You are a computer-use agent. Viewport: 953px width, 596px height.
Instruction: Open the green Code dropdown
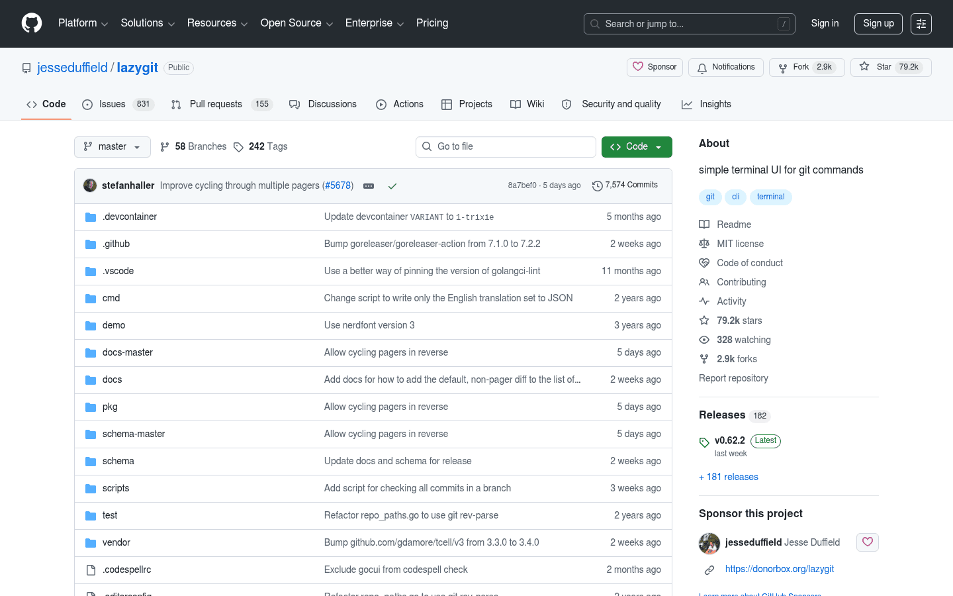click(x=637, y=147)
